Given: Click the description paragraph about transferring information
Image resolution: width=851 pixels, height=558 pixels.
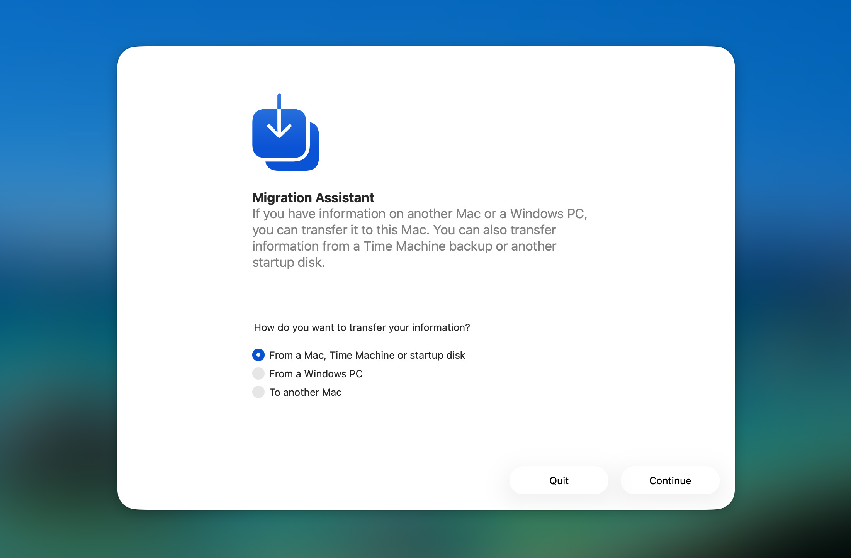Looking at the screenshot, I should pyautogui.click(x=420, y=238).
